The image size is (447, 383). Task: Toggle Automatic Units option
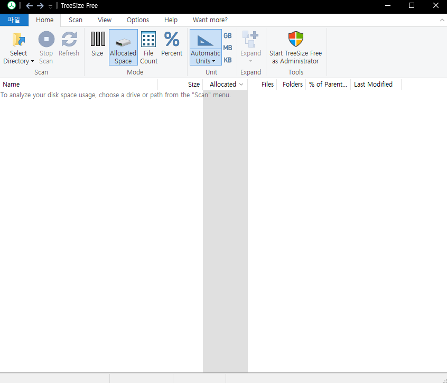pyautogui.click(x=206, y=48)
